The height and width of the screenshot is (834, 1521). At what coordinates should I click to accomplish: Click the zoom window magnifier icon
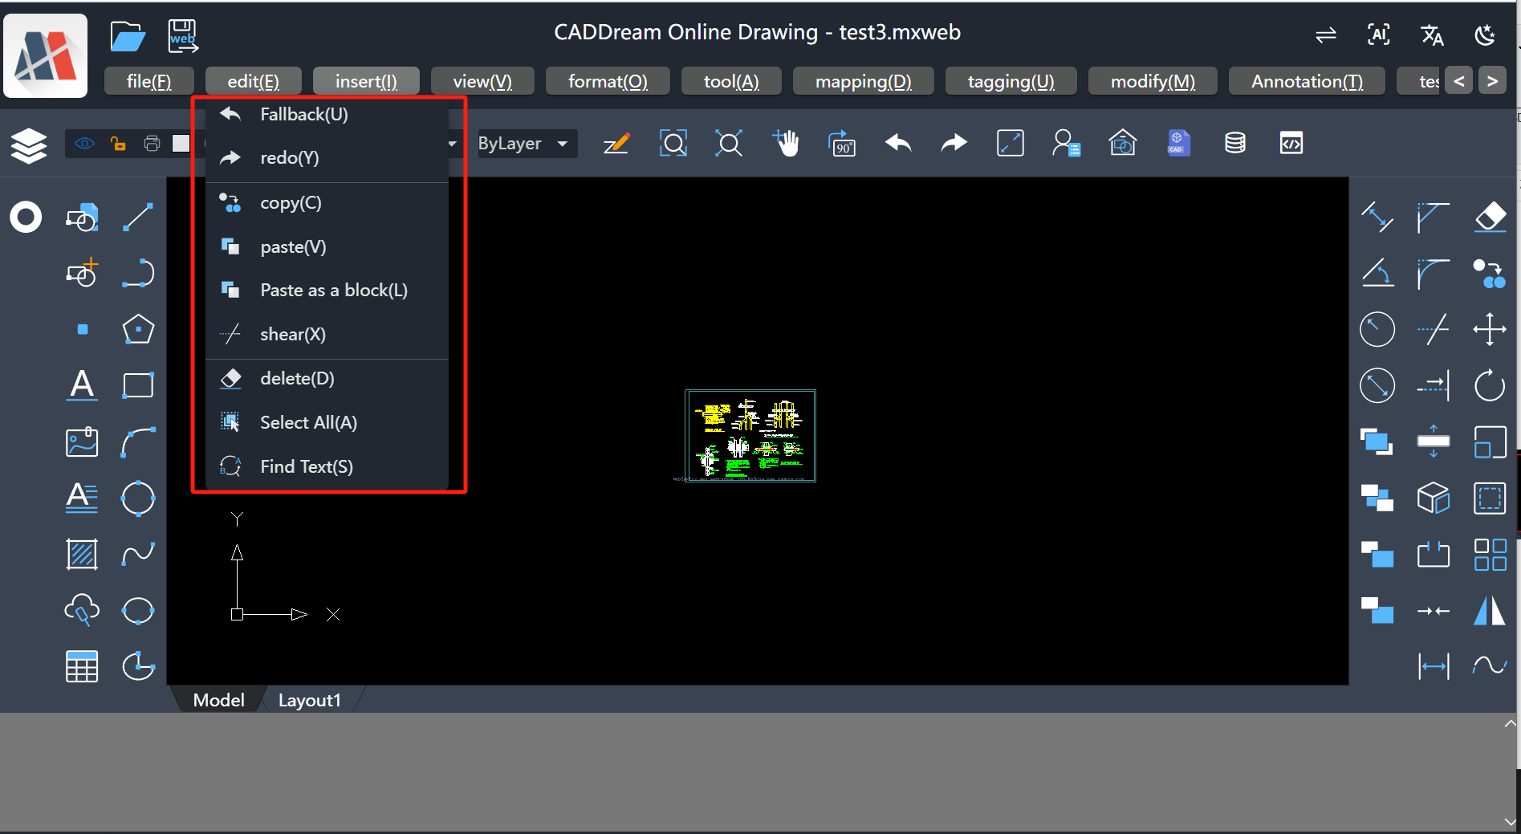click(673, 144)
